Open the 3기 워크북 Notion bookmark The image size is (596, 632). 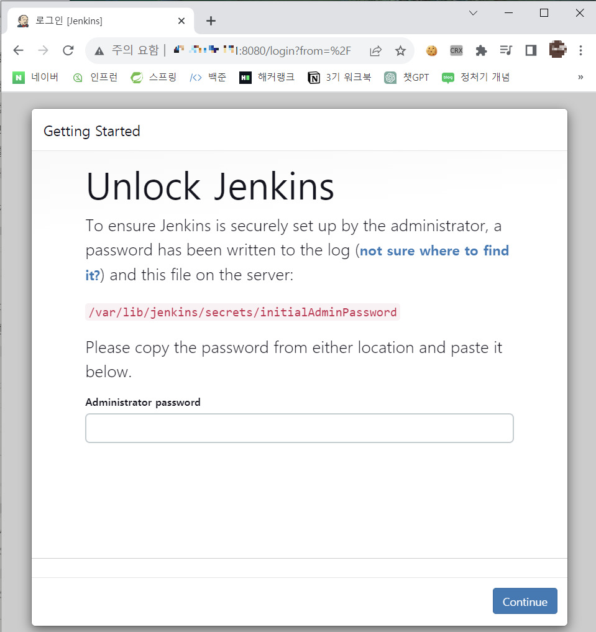pyautogui.click(x=339, y=77)
